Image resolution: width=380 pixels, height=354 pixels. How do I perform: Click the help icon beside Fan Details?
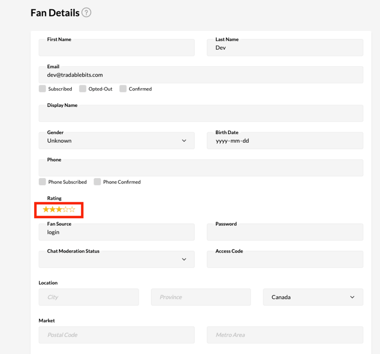(x=86, y=12)
